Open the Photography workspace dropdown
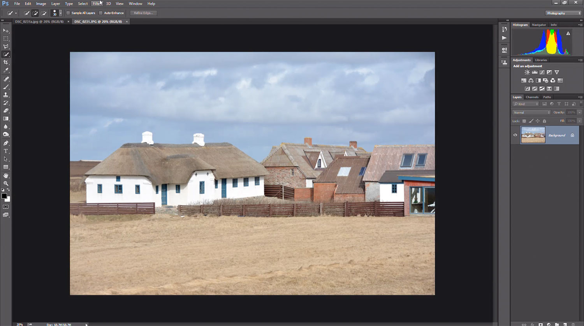Screen dimensions: 584x326 563,13
